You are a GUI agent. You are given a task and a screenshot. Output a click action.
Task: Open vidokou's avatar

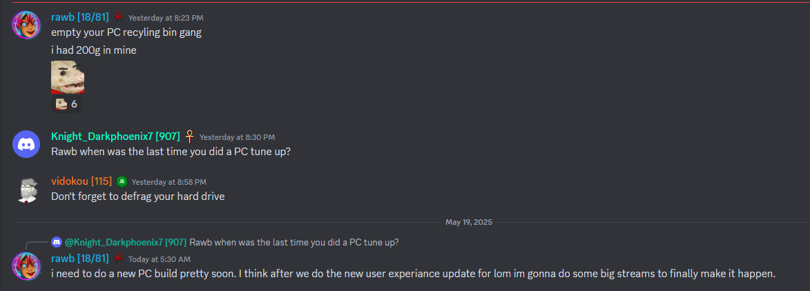coord(26,189)
